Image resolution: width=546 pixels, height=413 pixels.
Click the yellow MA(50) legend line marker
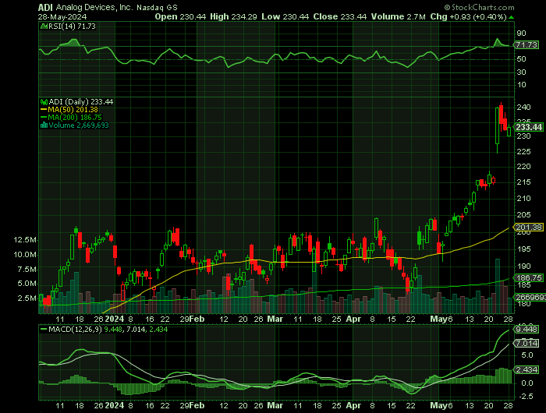[x=44, y=110]
